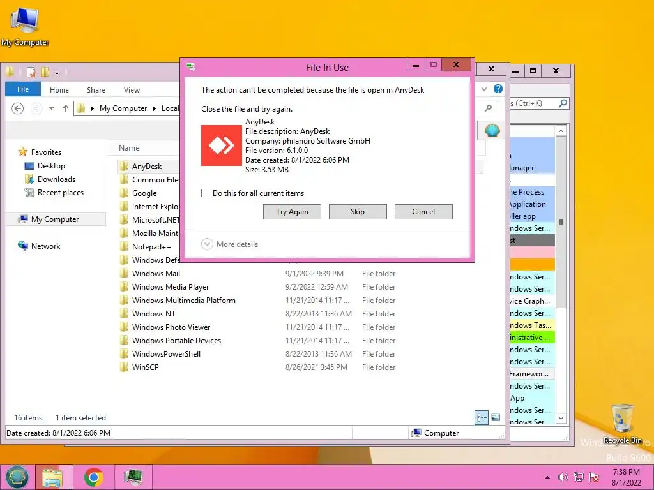Click New Folder icon in Quick Access Toolbar
This screenshot has width=654, height=490.
45,72
